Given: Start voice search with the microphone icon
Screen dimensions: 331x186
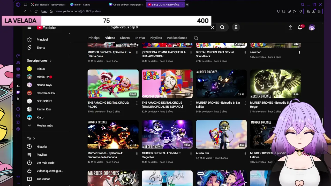Looking at the screenshot, I should click(236, 27).
